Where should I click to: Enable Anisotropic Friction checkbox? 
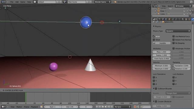pyautogui.click(x=173, y=48)
